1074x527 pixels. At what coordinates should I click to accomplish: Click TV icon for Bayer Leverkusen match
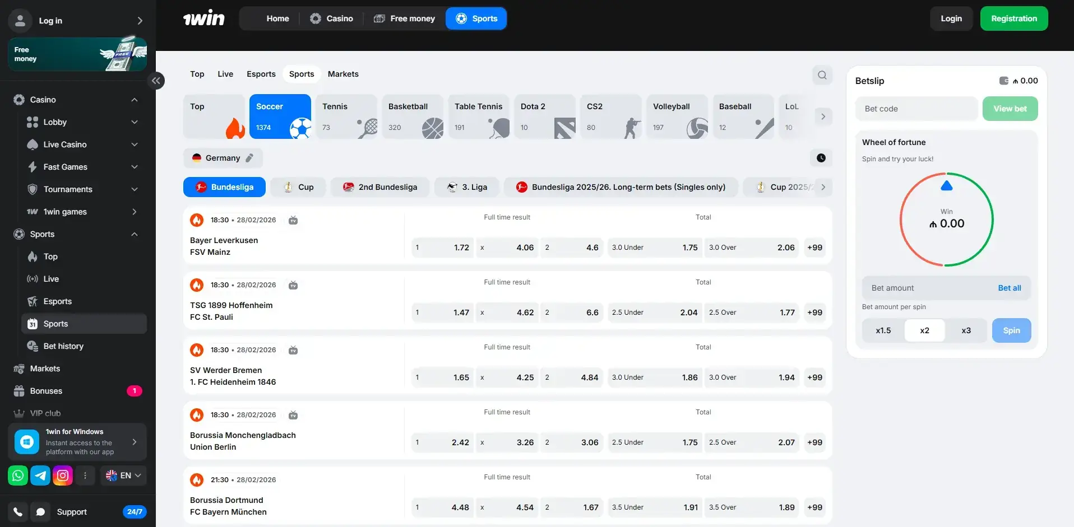(293, 220)
